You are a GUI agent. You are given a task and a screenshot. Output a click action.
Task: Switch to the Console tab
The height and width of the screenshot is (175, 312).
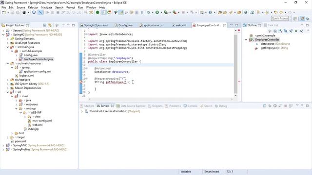click(x=191, y=106)
